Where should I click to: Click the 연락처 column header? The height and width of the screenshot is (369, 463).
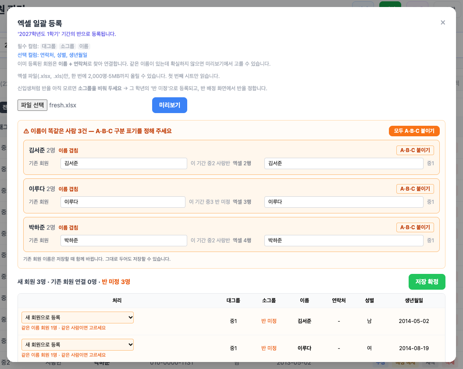tap(338, 301)
